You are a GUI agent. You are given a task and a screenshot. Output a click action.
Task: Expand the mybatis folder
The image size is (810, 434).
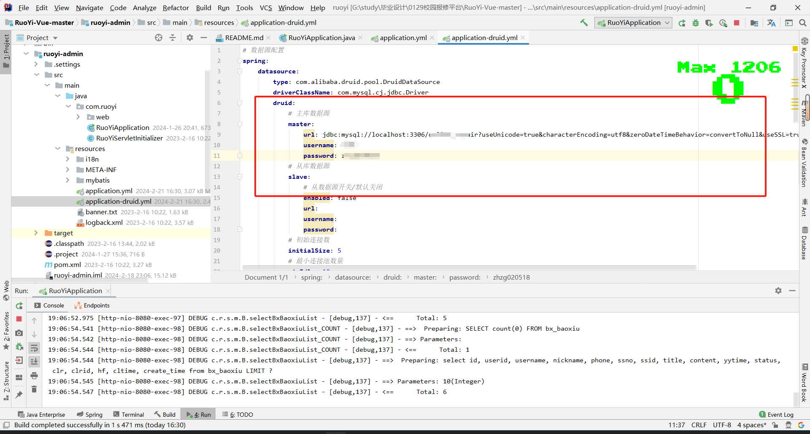[x=67, y=180]
